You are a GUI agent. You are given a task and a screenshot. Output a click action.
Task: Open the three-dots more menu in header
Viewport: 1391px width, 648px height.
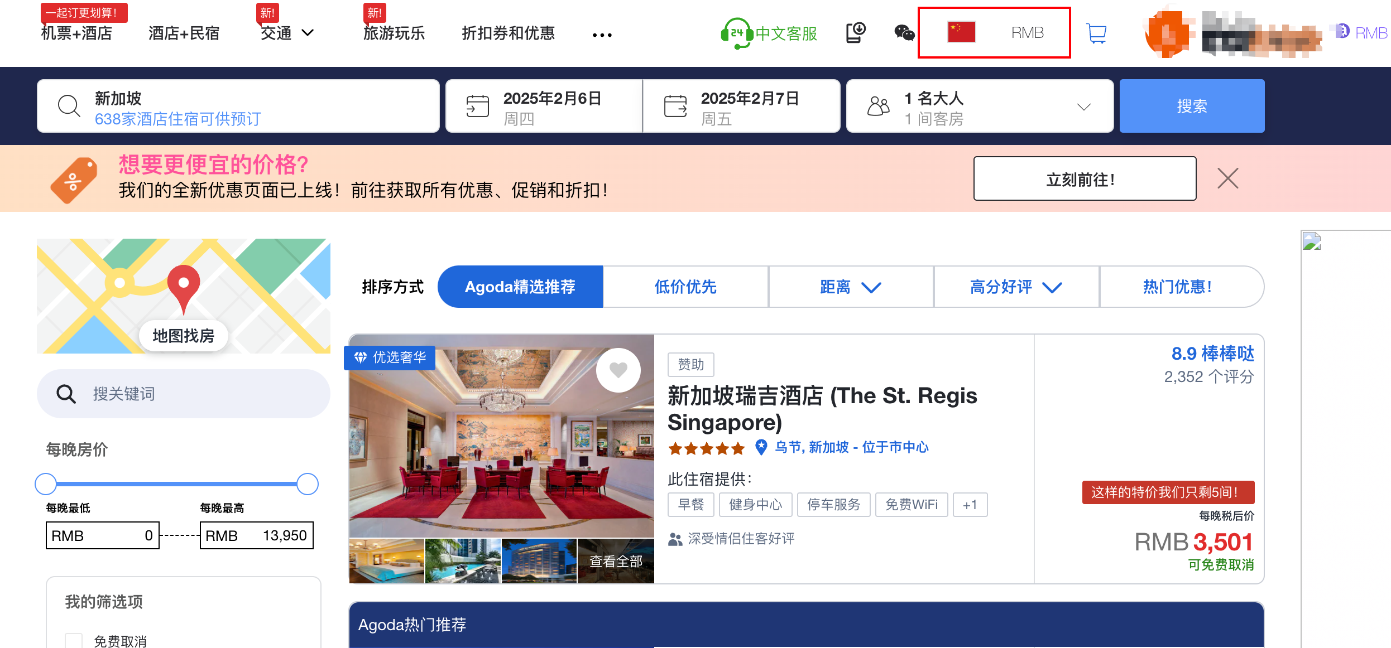(602, 35)
